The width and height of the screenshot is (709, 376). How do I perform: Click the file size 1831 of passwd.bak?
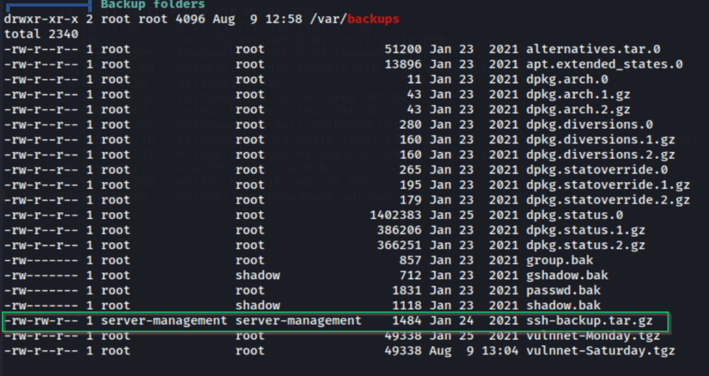(x=407, y=290)
